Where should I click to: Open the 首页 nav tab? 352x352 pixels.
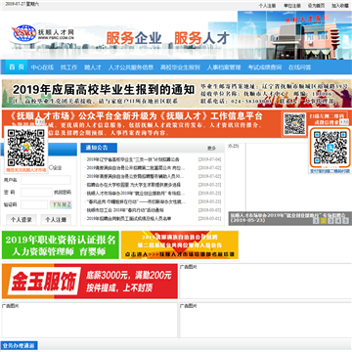pos(17,67)
